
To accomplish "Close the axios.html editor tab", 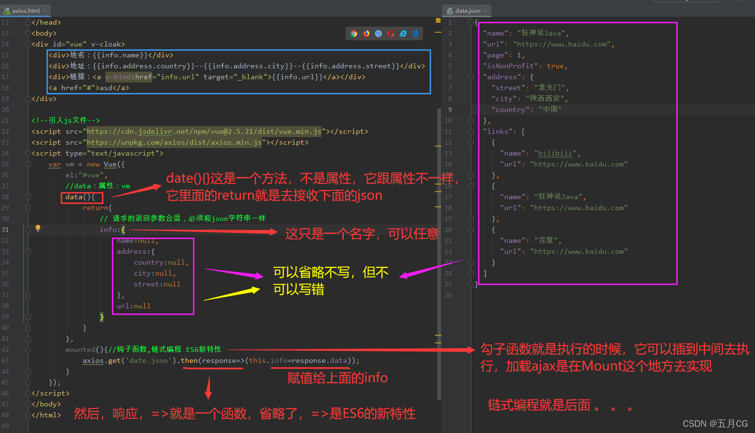I will [45, 10].
